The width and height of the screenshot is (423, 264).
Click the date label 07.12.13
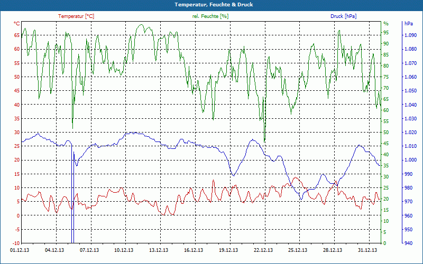tap(89, 250)
